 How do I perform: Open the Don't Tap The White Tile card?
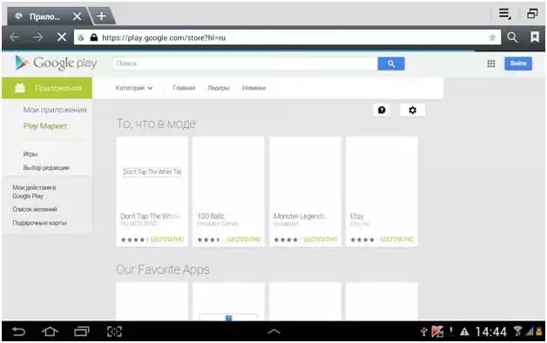point(152,192)
